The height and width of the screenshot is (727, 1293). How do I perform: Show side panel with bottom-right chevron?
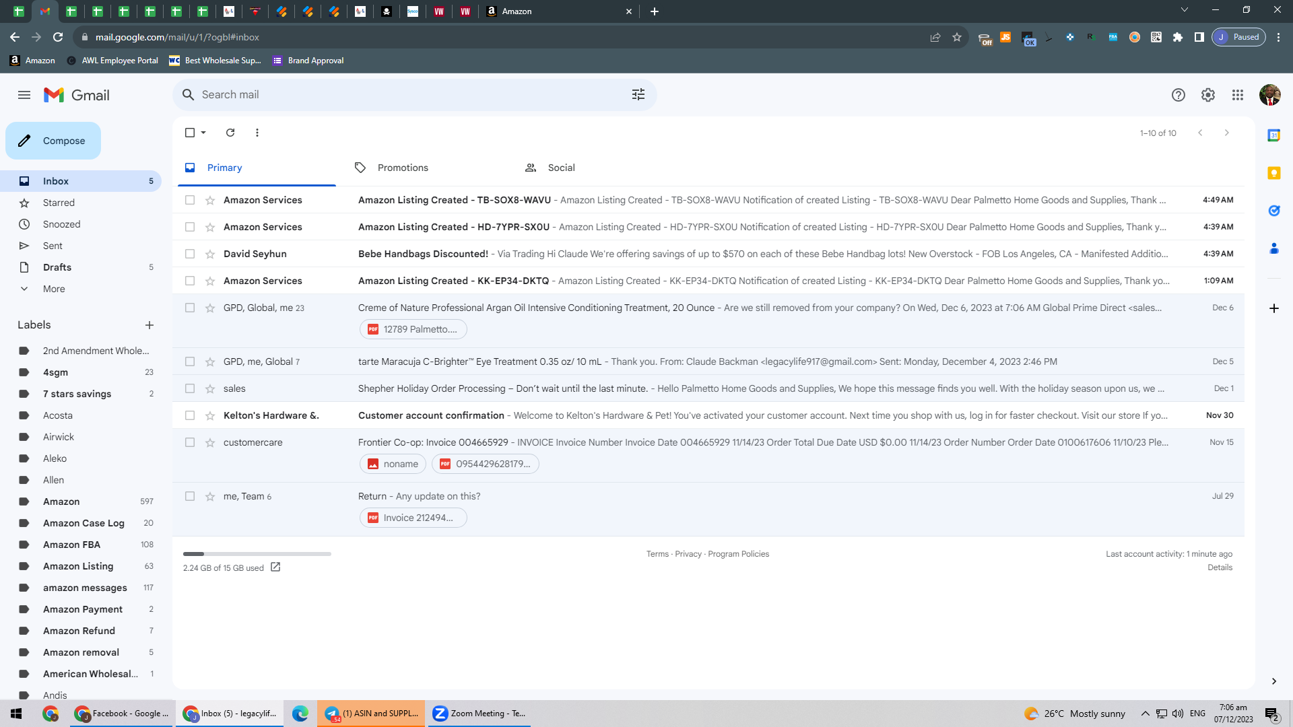point(1274,681)
